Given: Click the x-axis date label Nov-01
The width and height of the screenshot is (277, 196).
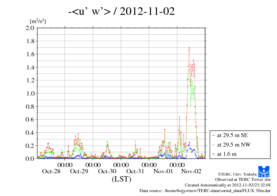Looking at the screenshot, I should pyautogui.click(x=163, y=171).
